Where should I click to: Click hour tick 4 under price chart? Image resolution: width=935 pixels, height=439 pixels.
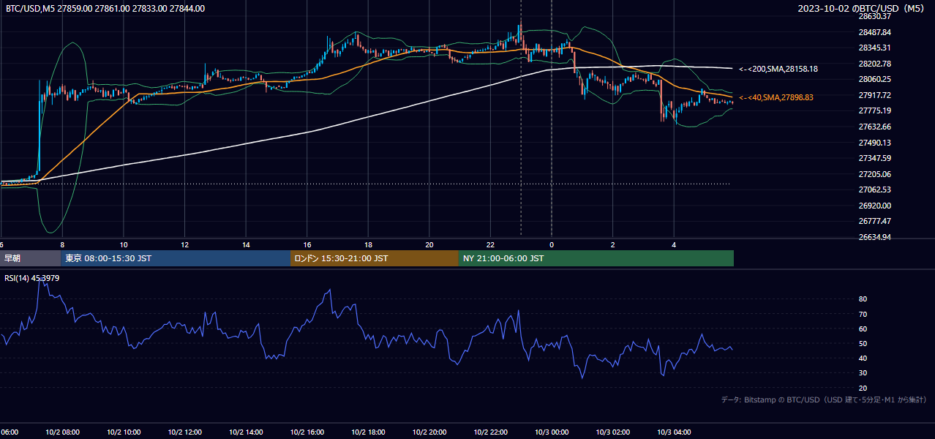coord(675,245)
